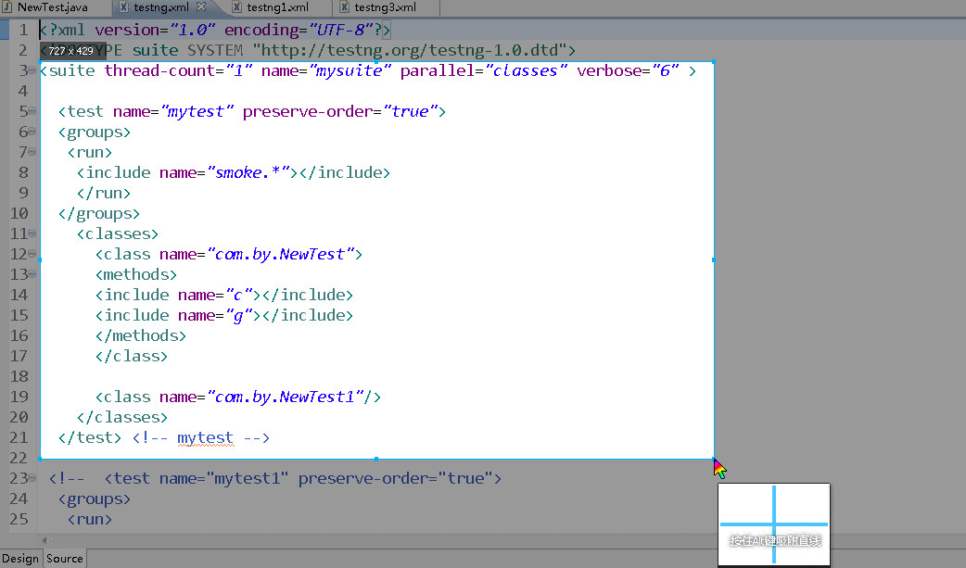Click the XML file icon on testng.xml tab
Screen dimensions: 966x568
[x=124, y=6]
